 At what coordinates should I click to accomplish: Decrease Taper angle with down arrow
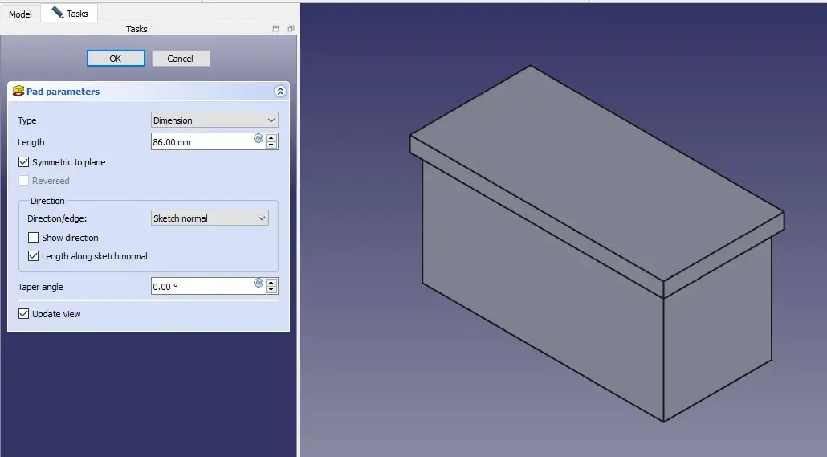point(271,290)
